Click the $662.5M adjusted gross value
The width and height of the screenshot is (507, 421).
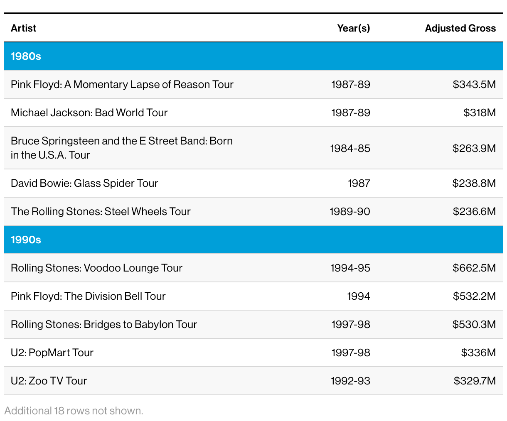[474, 268]
